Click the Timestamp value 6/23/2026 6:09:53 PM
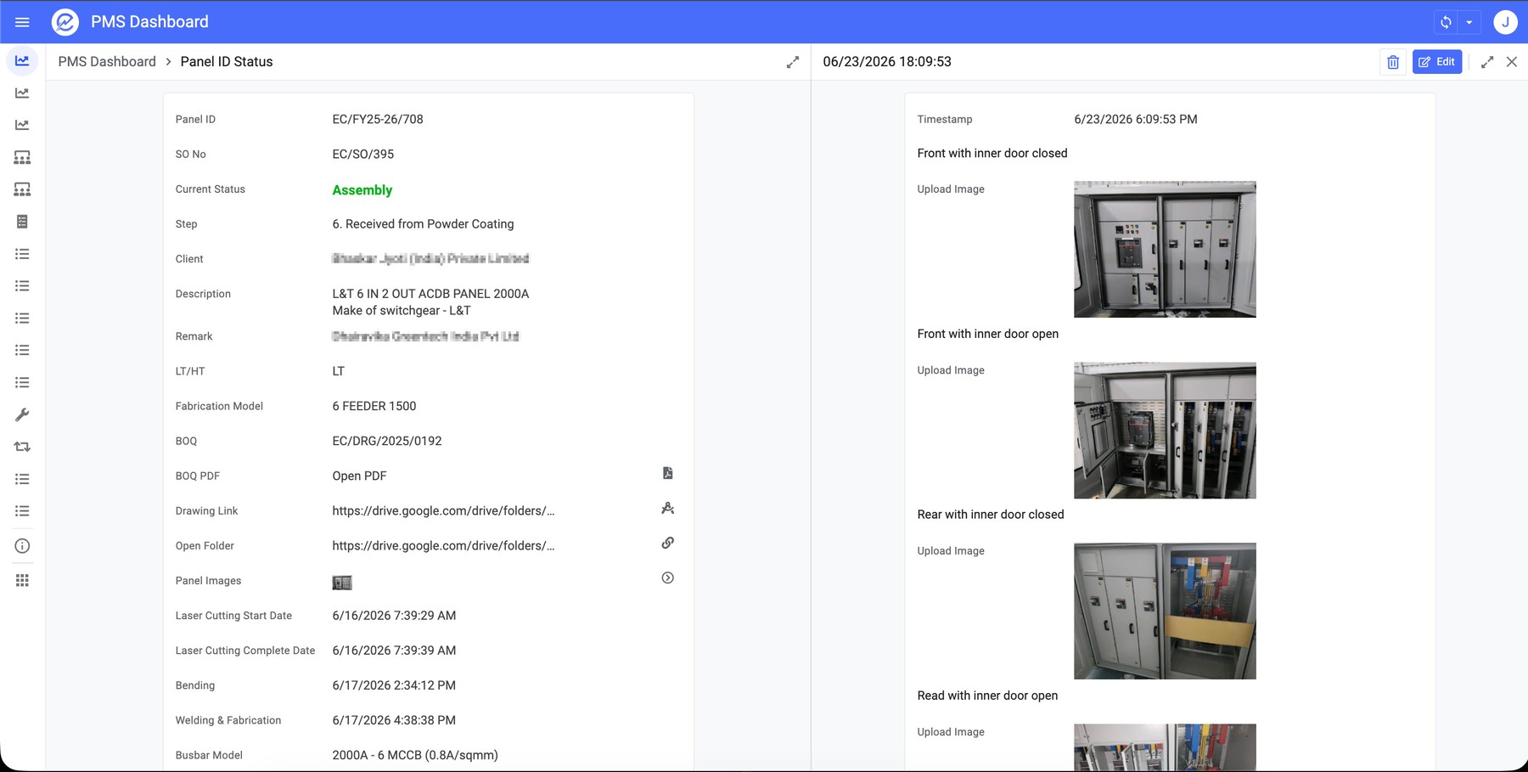The height and width of the screenshot is (772, 1528). point(1136,120)
